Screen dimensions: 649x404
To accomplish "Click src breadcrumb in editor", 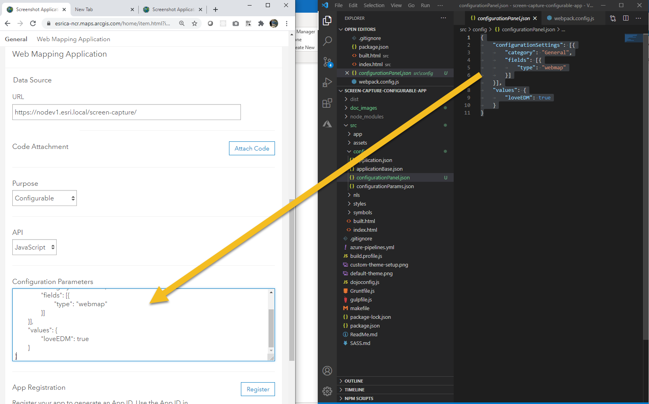I will click(x=463, y=29).
